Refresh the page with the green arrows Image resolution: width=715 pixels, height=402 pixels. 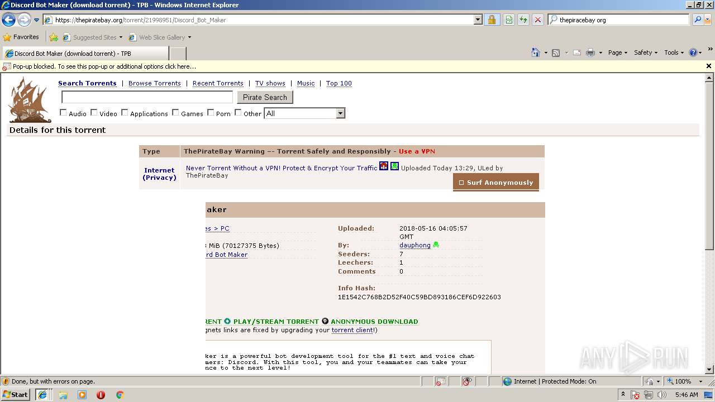point(523,20)
